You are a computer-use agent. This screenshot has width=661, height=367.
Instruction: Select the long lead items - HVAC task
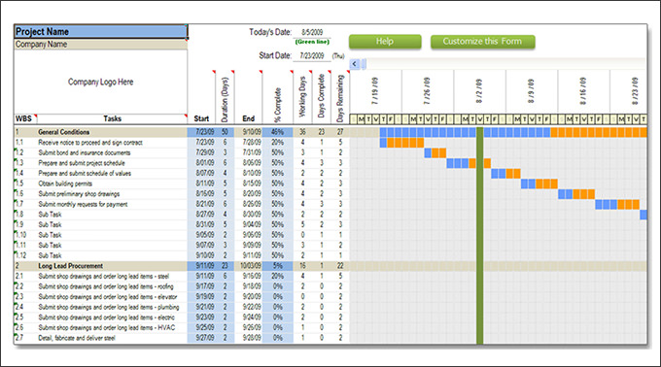pyautogui.click(x=106, y=328)
